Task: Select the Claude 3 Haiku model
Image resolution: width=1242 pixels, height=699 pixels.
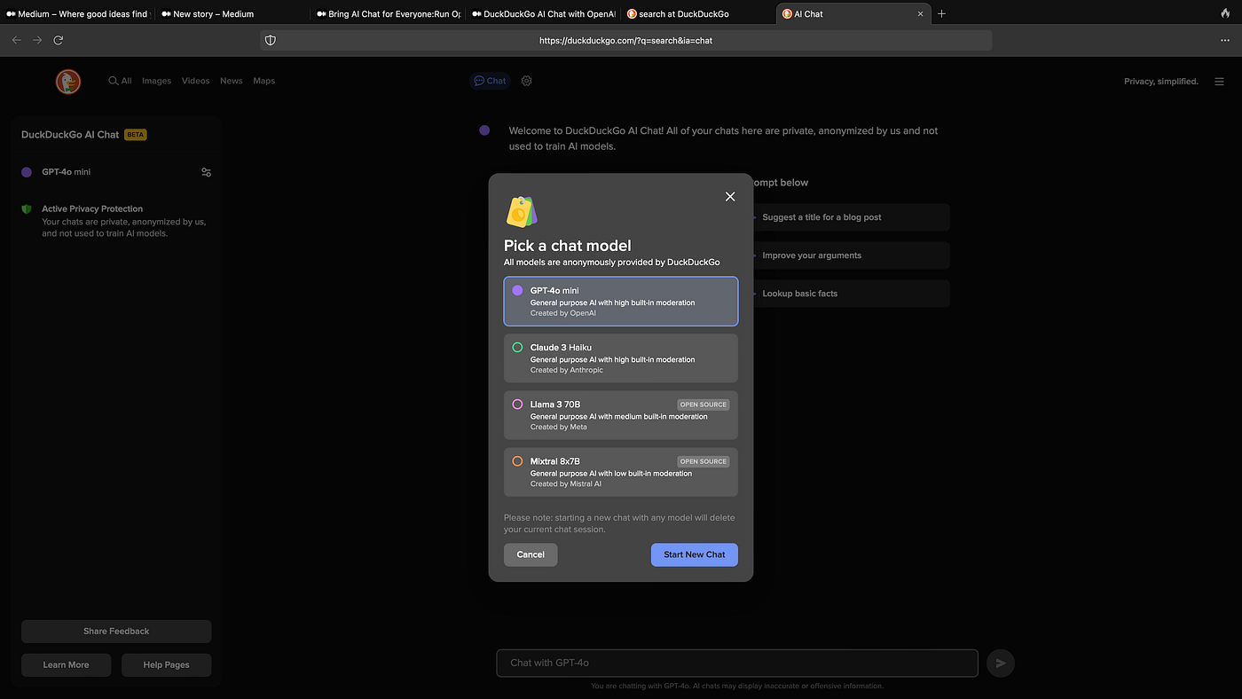Action: point(620,358)
